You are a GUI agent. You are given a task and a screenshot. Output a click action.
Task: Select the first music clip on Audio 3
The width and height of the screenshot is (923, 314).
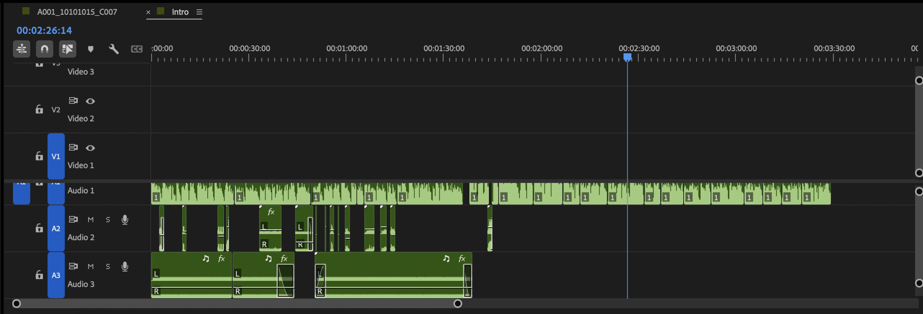pyautogui.click(x=191, y=275)
